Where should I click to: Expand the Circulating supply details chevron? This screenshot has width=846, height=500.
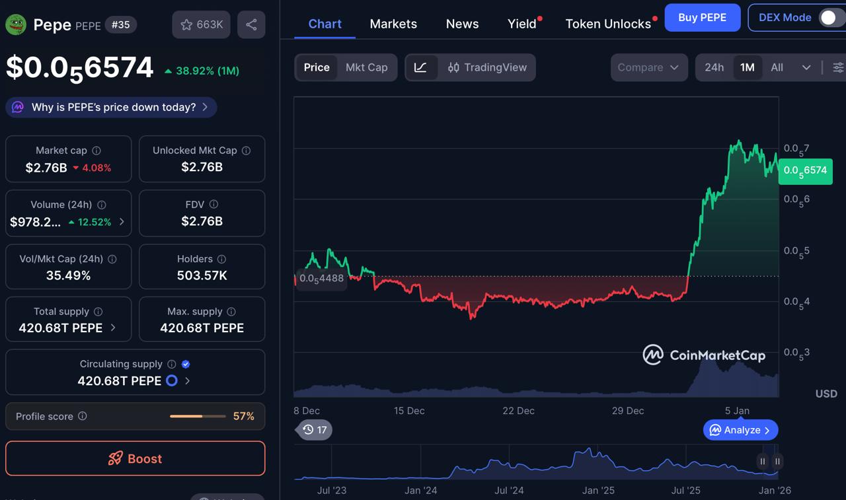coord(186,381)
